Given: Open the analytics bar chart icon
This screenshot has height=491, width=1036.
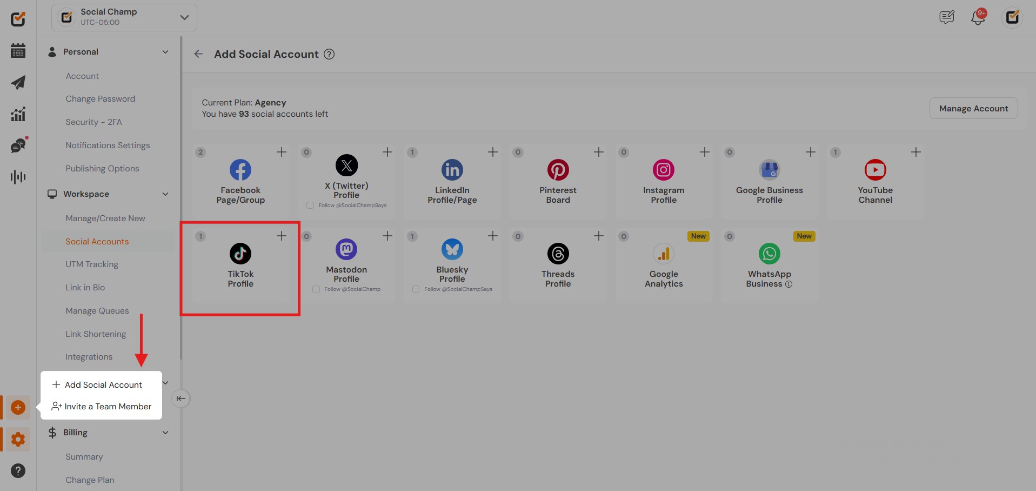Looking at the screenshot, I should coord(18,114).
